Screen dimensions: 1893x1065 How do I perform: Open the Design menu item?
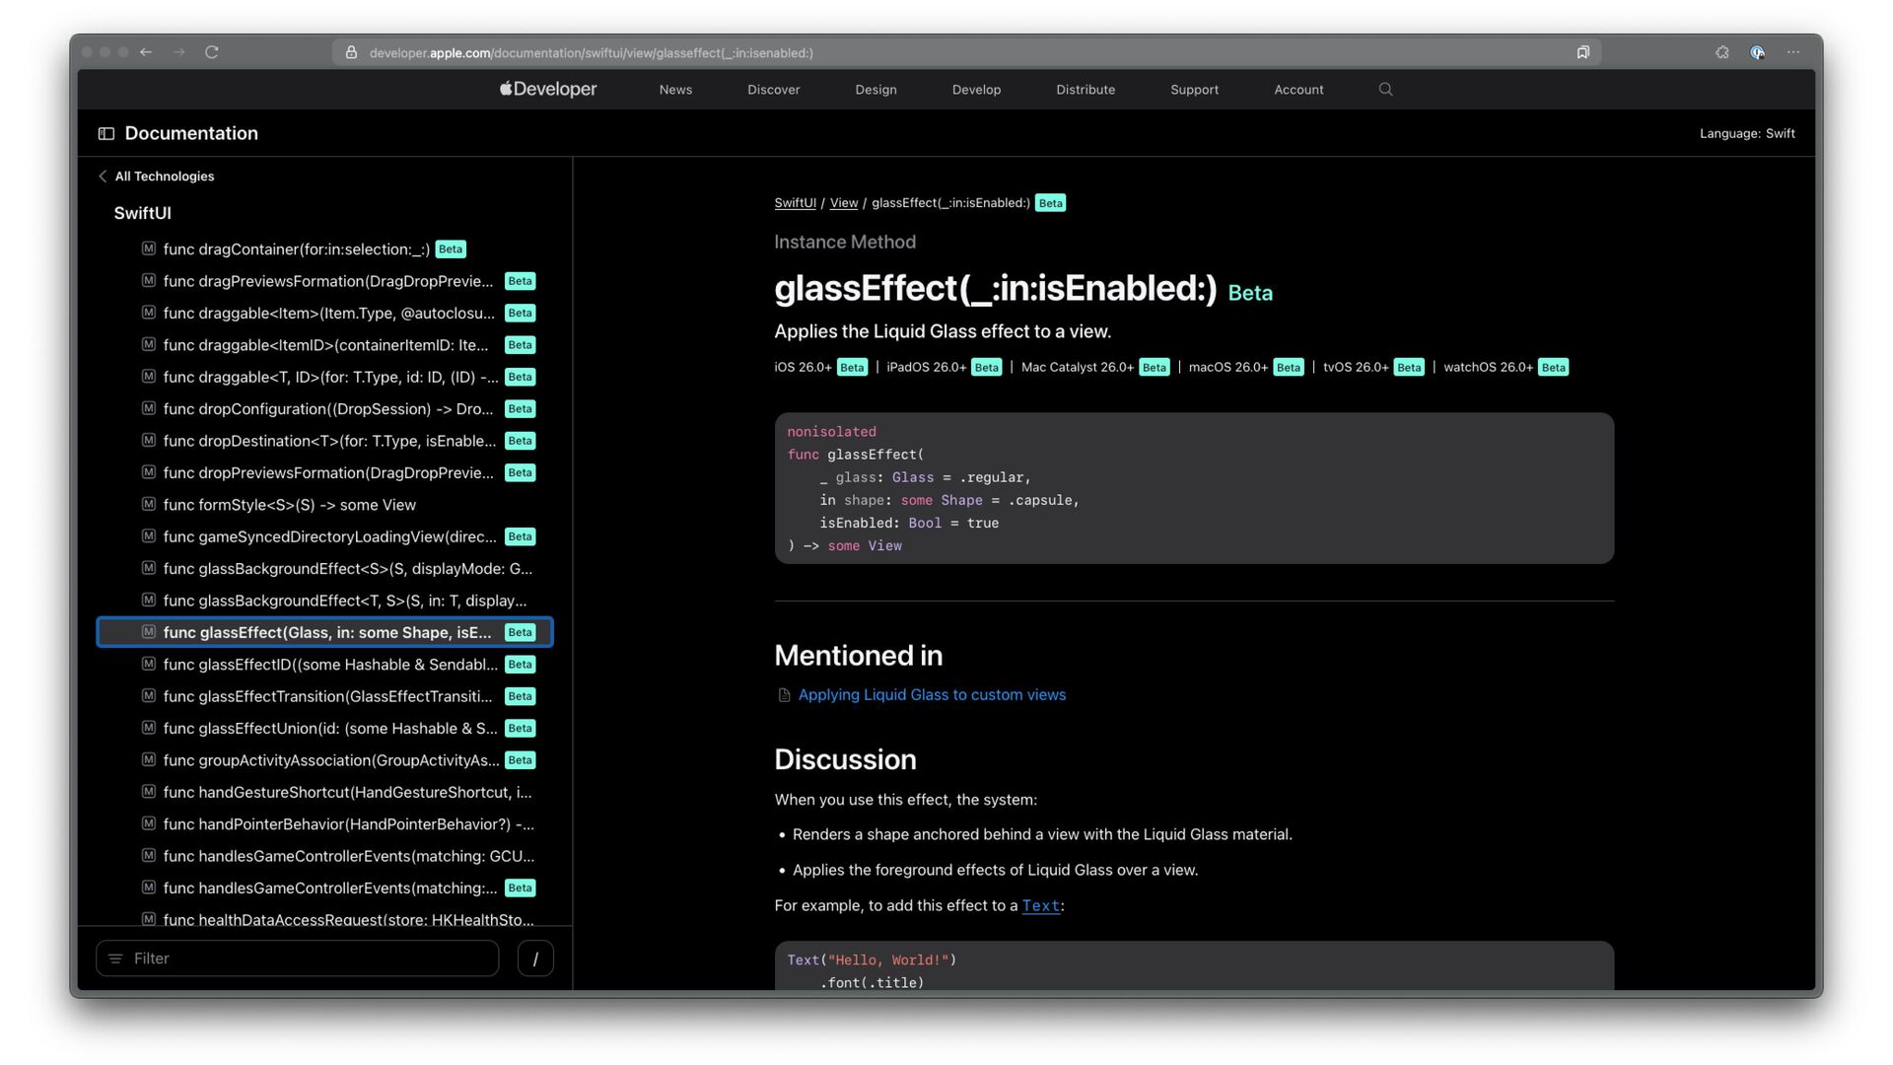pos(876,89)
